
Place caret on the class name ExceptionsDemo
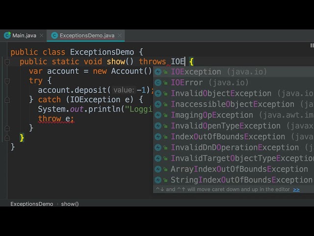click(x=102, y=52)
